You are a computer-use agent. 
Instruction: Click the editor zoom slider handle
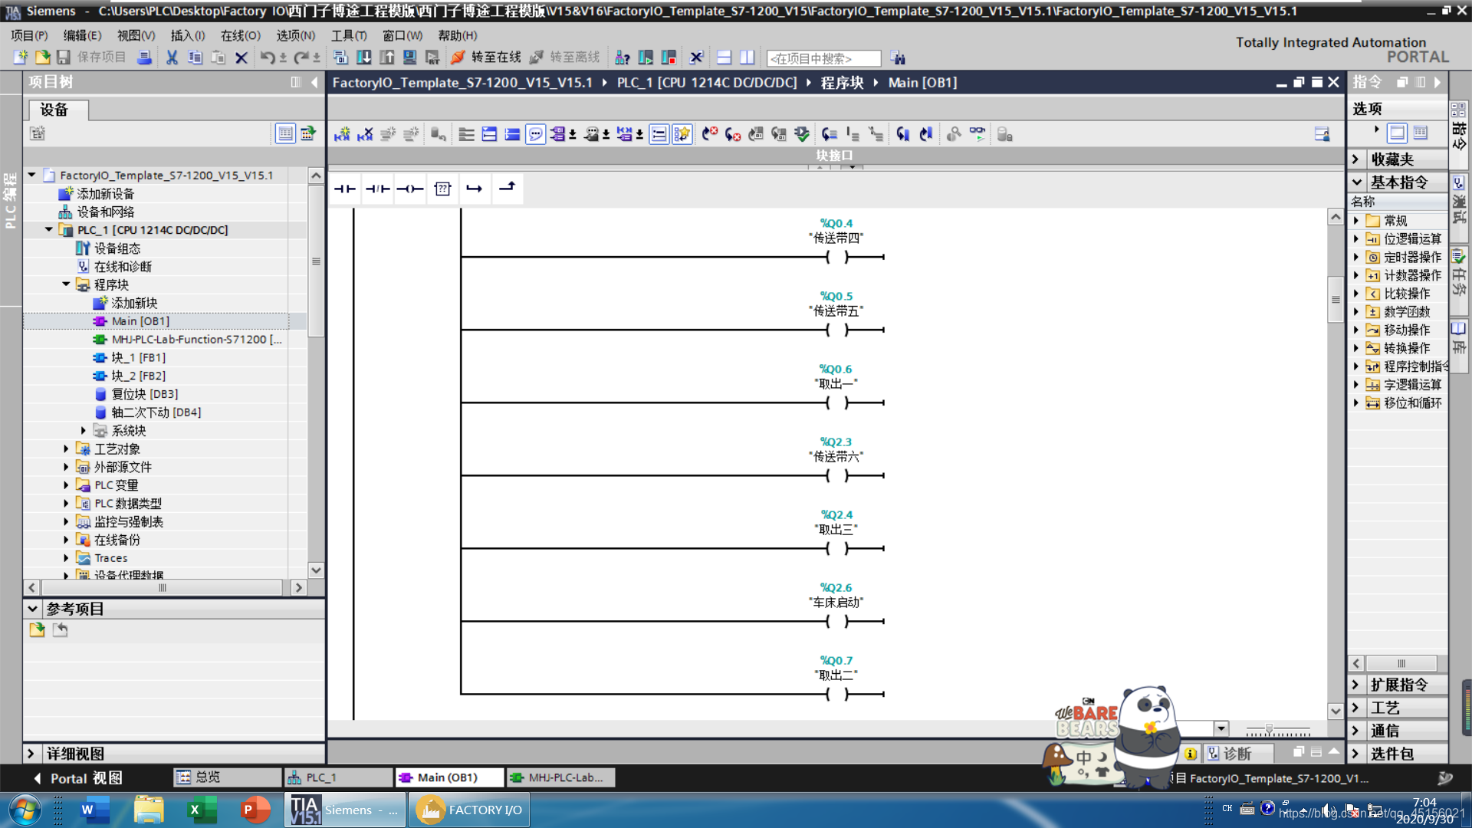[1269, 730]
